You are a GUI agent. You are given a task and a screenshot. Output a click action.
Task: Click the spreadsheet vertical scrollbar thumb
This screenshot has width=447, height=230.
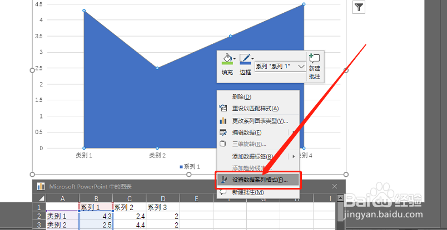coord(340,212)
